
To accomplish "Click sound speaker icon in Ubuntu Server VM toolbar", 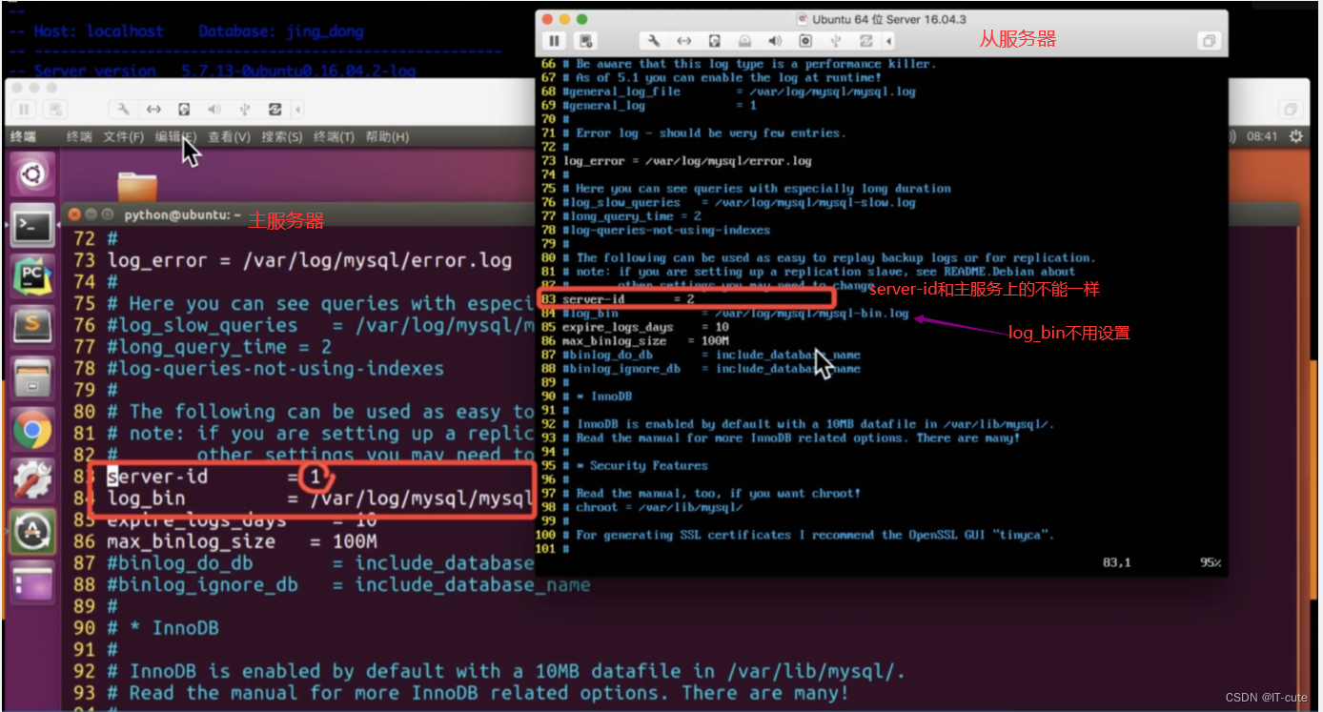I will 775,41.
